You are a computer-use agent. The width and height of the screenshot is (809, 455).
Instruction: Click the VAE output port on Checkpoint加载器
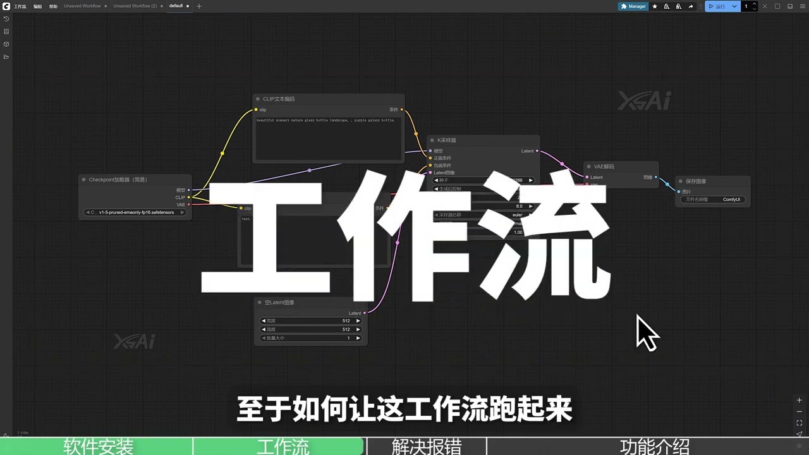coord(188,205)
